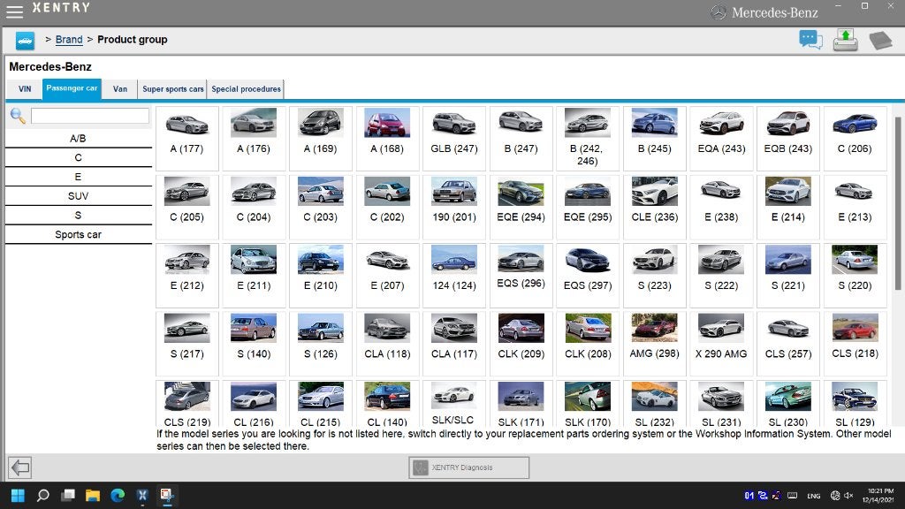Filter by C class category
This screenshot has height=509, width=905.
[x=78, y=157]
